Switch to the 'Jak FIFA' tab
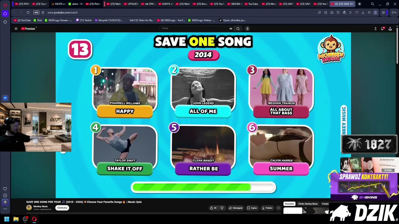Viewport: 399px width, 224px height. (x=148, y=4)
